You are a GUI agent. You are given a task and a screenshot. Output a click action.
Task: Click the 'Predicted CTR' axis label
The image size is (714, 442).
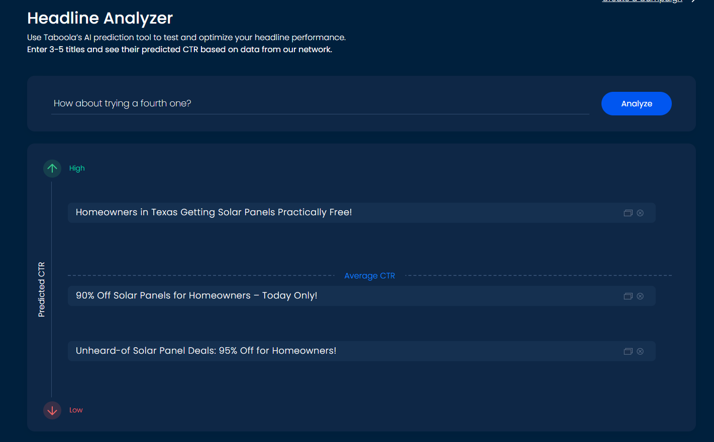click(x=42, y=289)
